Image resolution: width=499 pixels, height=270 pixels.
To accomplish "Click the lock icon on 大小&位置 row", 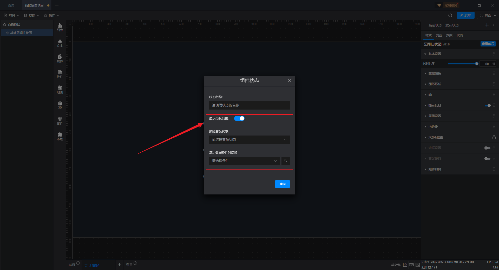I will (494, 137).
